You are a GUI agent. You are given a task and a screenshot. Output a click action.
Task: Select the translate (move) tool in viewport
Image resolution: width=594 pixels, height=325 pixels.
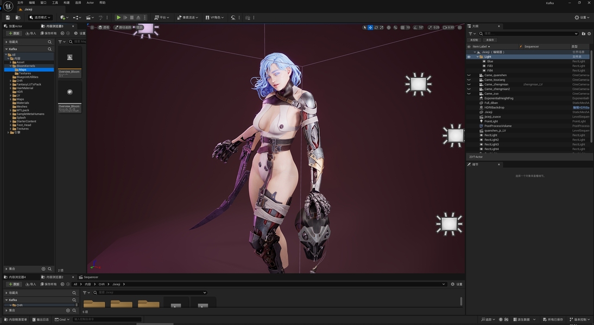point(370,27)
